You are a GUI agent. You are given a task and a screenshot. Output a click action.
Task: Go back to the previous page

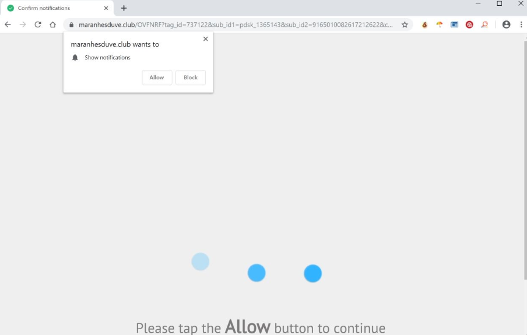8,24
